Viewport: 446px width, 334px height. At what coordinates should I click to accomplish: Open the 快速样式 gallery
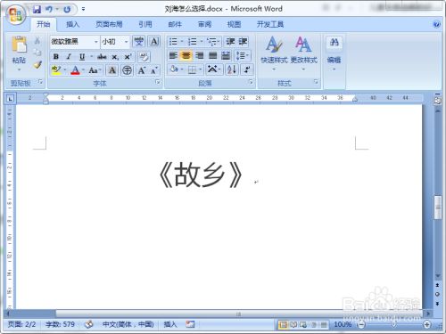274,53
